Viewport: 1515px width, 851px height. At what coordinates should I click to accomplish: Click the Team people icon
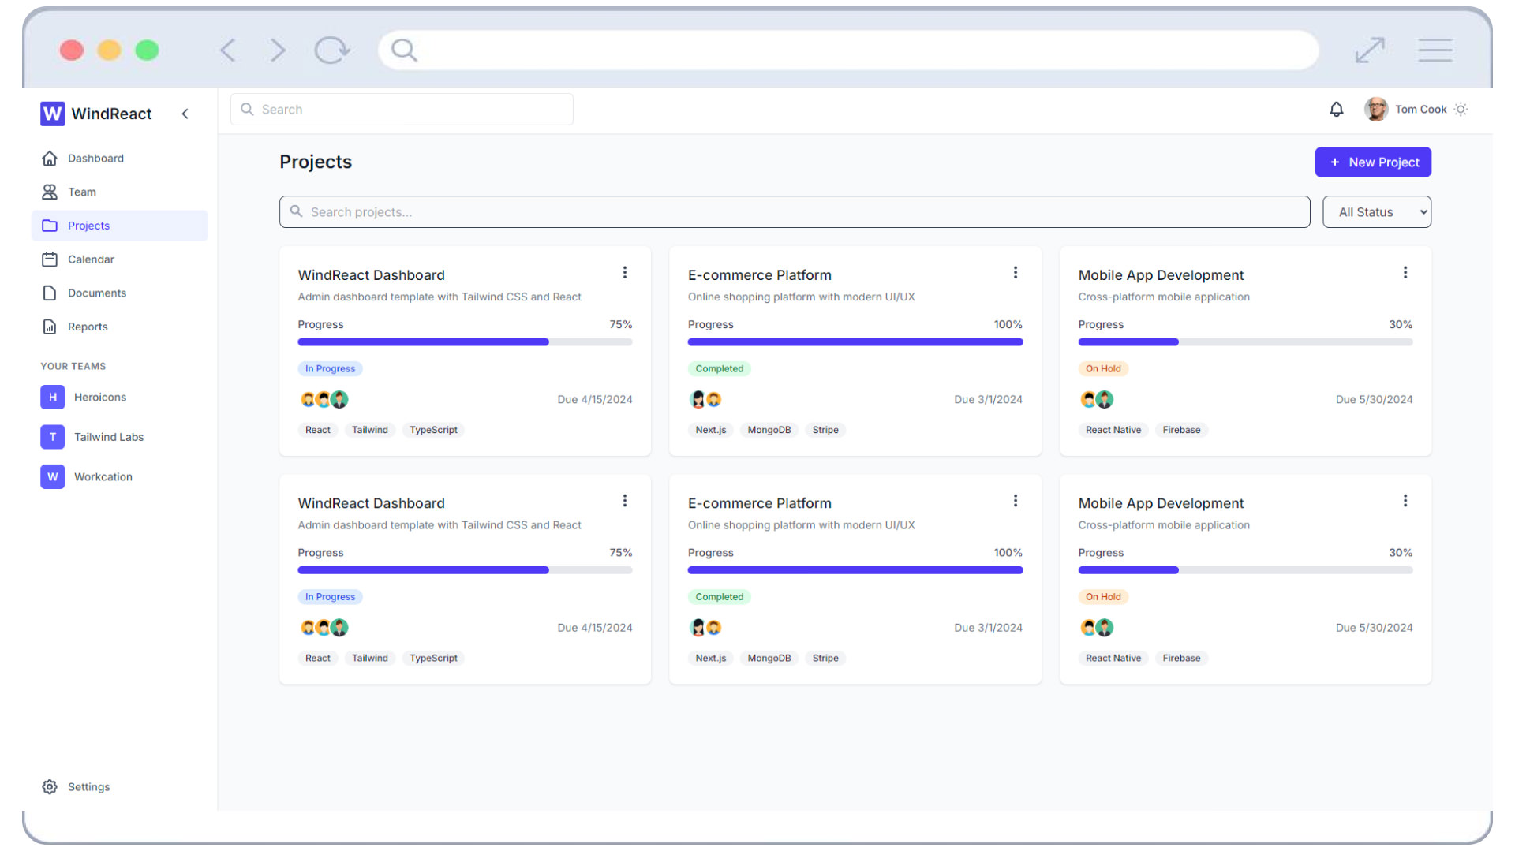[50, 192]
